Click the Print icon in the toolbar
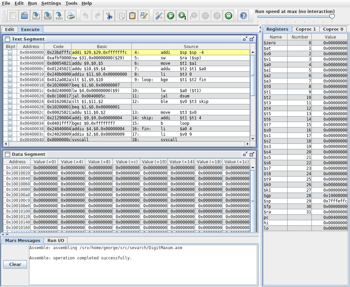 click(x=71, y=16)
